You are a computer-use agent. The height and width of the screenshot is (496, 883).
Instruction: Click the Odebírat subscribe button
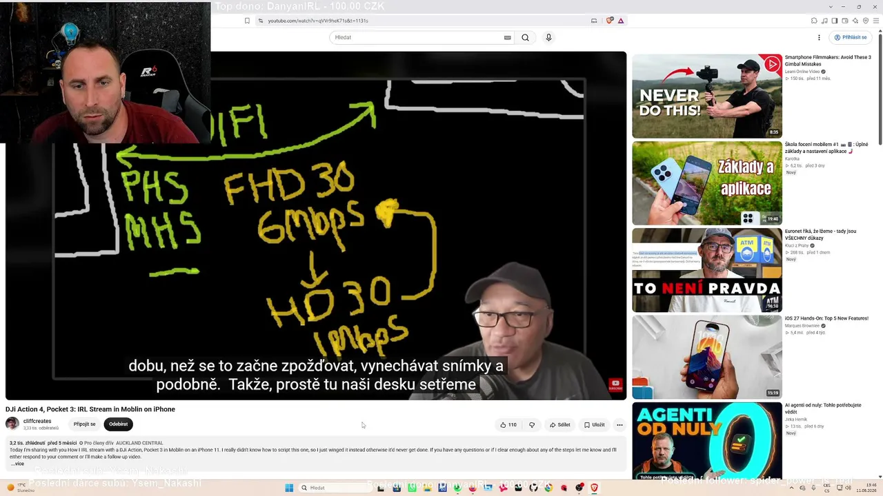(118, 424)
